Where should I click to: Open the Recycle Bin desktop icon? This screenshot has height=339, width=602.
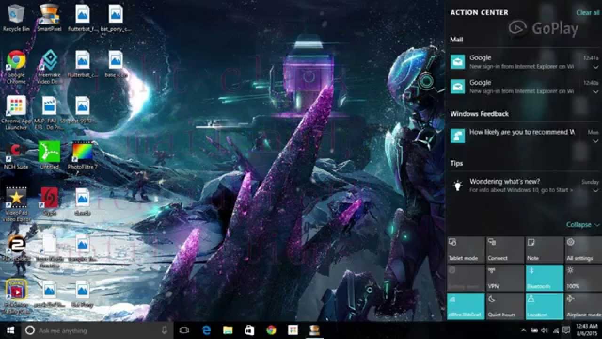click(16, 18)
